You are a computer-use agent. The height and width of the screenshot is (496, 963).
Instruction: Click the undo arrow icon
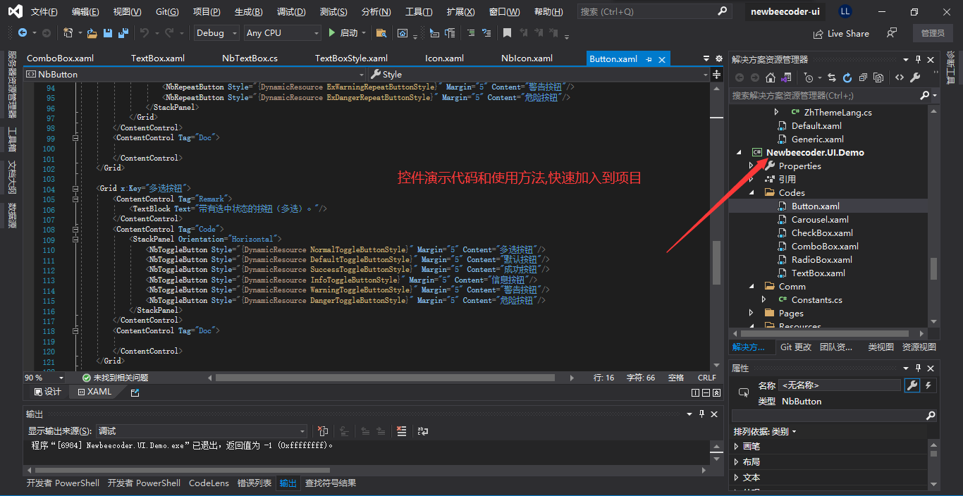click(144, 33)
